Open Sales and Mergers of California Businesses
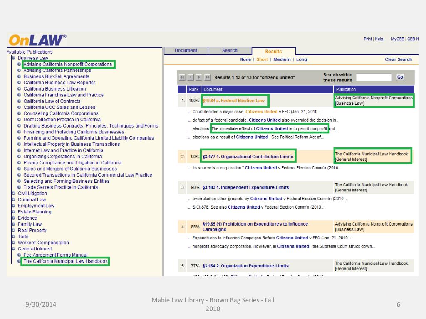426x319 pixels. pos(70,169)
